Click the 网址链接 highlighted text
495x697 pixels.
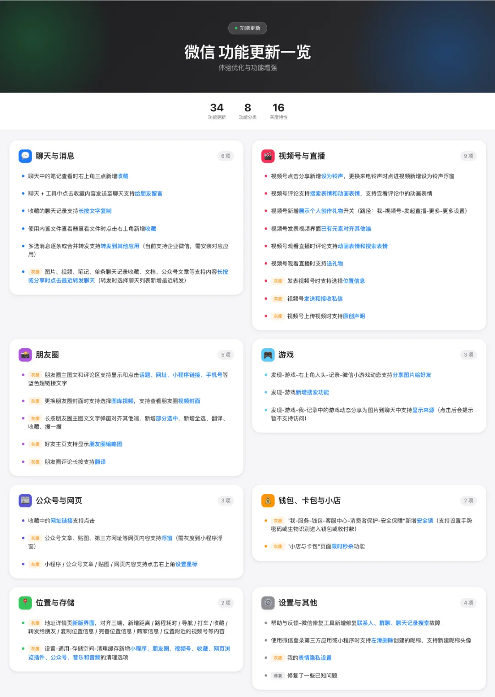click(x=61, y=521)
